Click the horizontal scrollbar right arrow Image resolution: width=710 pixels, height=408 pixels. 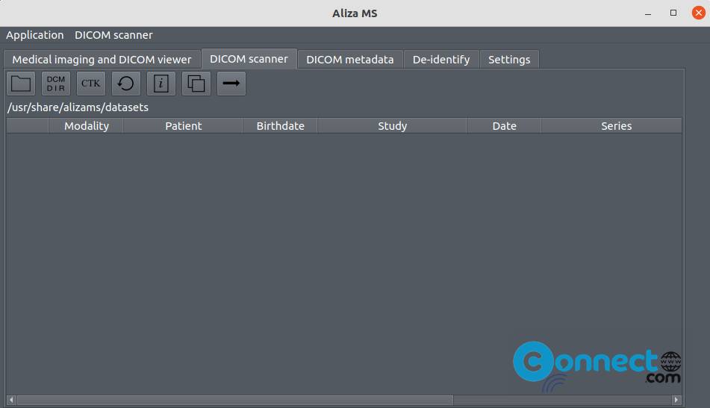(676, 400)
